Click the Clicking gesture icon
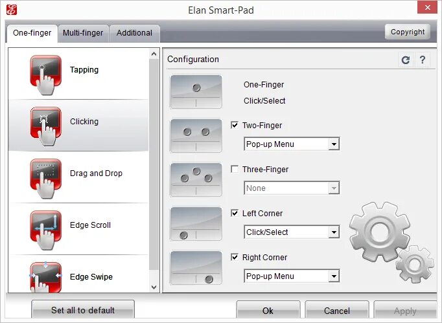 [45, 126]
